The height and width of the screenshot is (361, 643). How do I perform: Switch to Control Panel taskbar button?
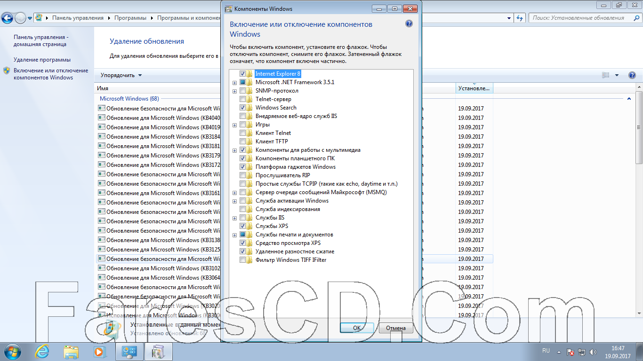click(x=129, y=351)
